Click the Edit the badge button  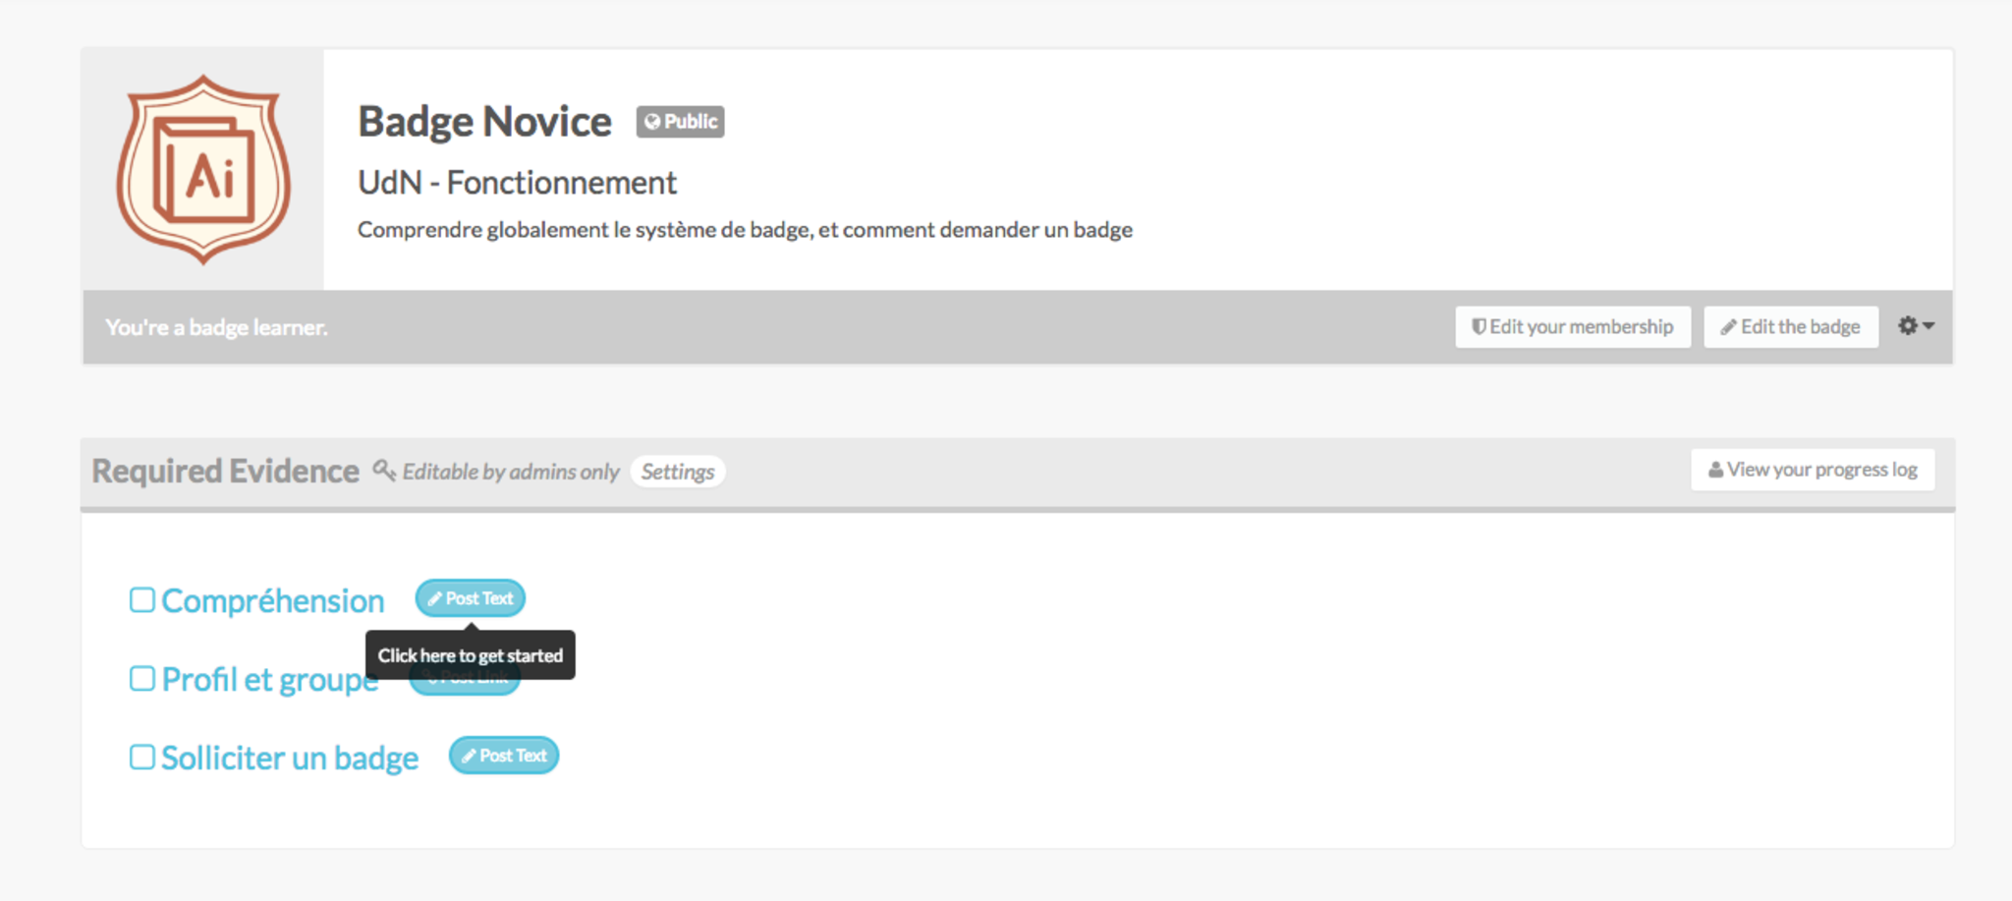[1791, 327]
